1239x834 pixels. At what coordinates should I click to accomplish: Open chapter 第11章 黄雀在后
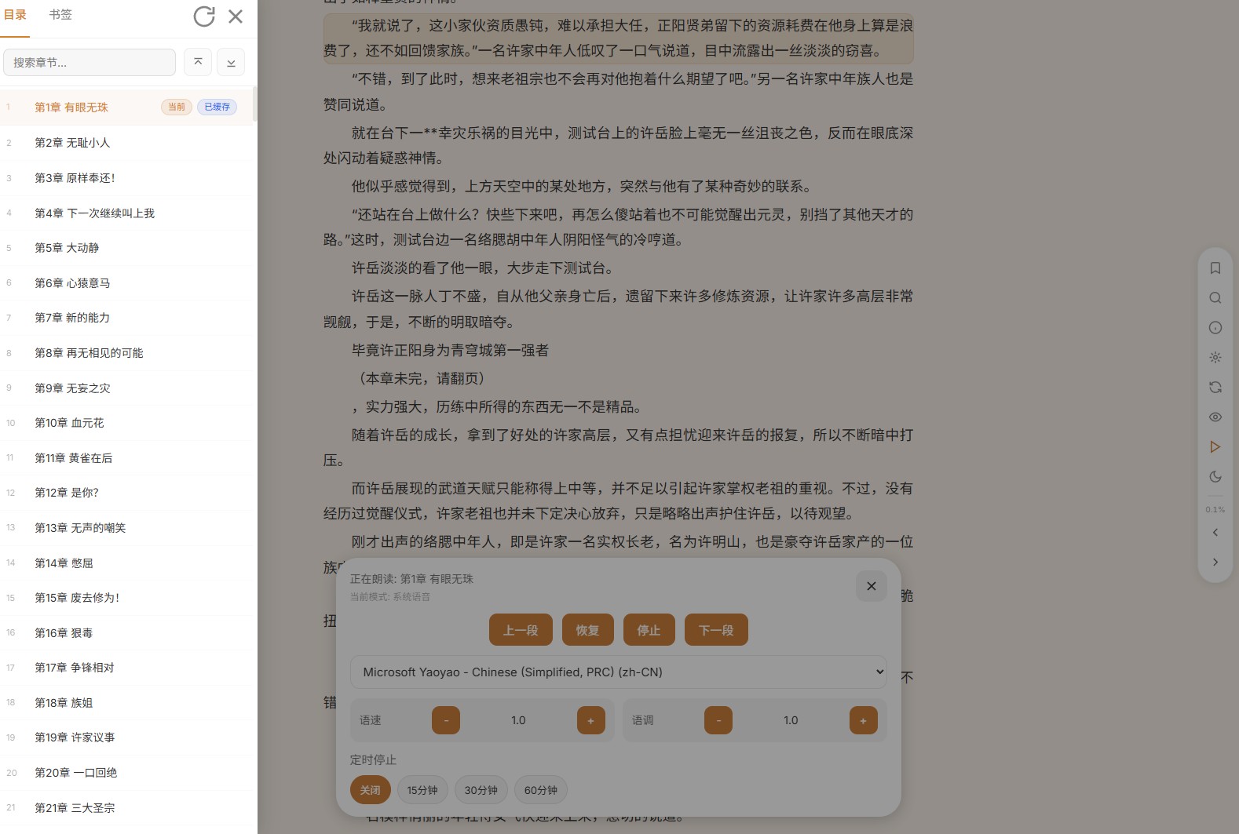pos(128,458)
